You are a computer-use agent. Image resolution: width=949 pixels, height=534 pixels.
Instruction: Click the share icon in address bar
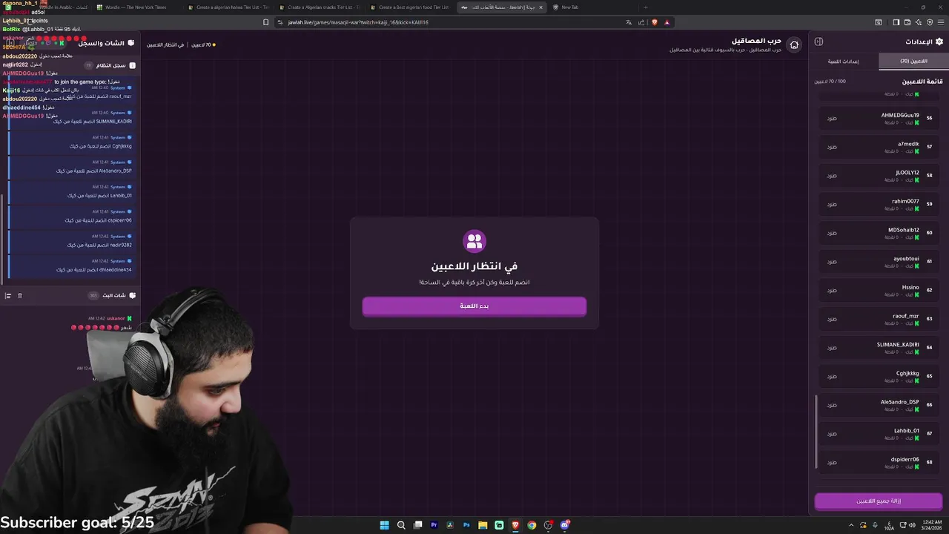point(641,22)
